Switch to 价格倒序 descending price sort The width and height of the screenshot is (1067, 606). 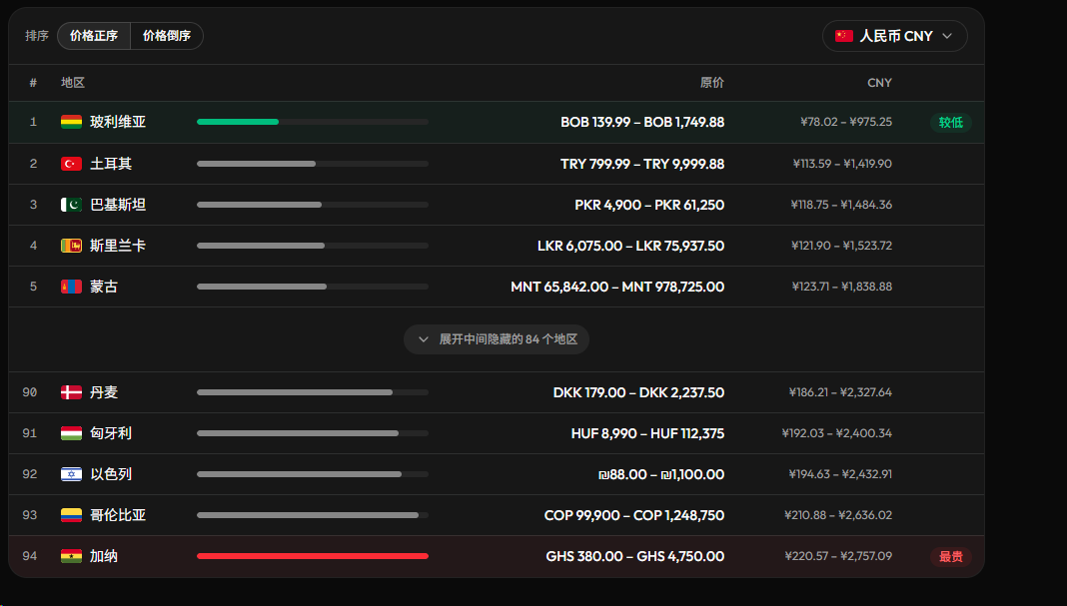[167, 36]
